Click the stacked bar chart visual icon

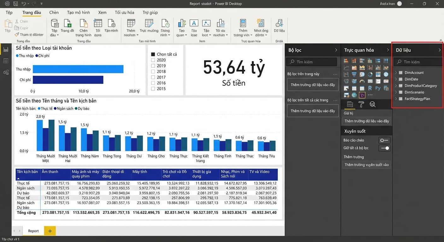pos(346,60)
